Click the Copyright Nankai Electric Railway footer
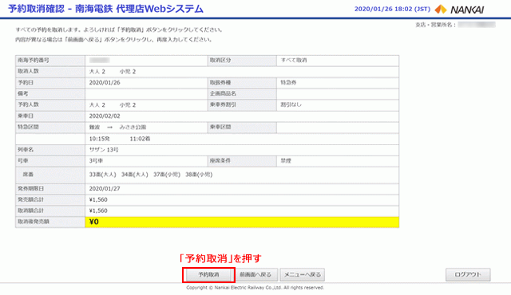The height and width of the screenshot is (295, 511). coord(255,288)
